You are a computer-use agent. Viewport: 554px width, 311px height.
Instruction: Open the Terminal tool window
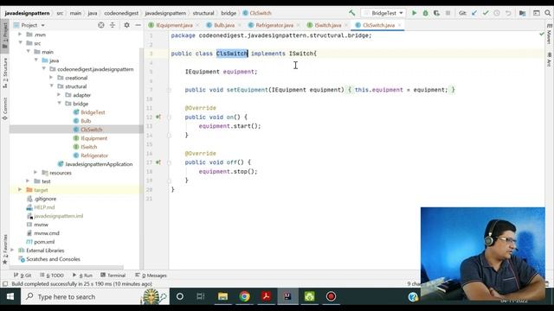(x=113, y=276)
